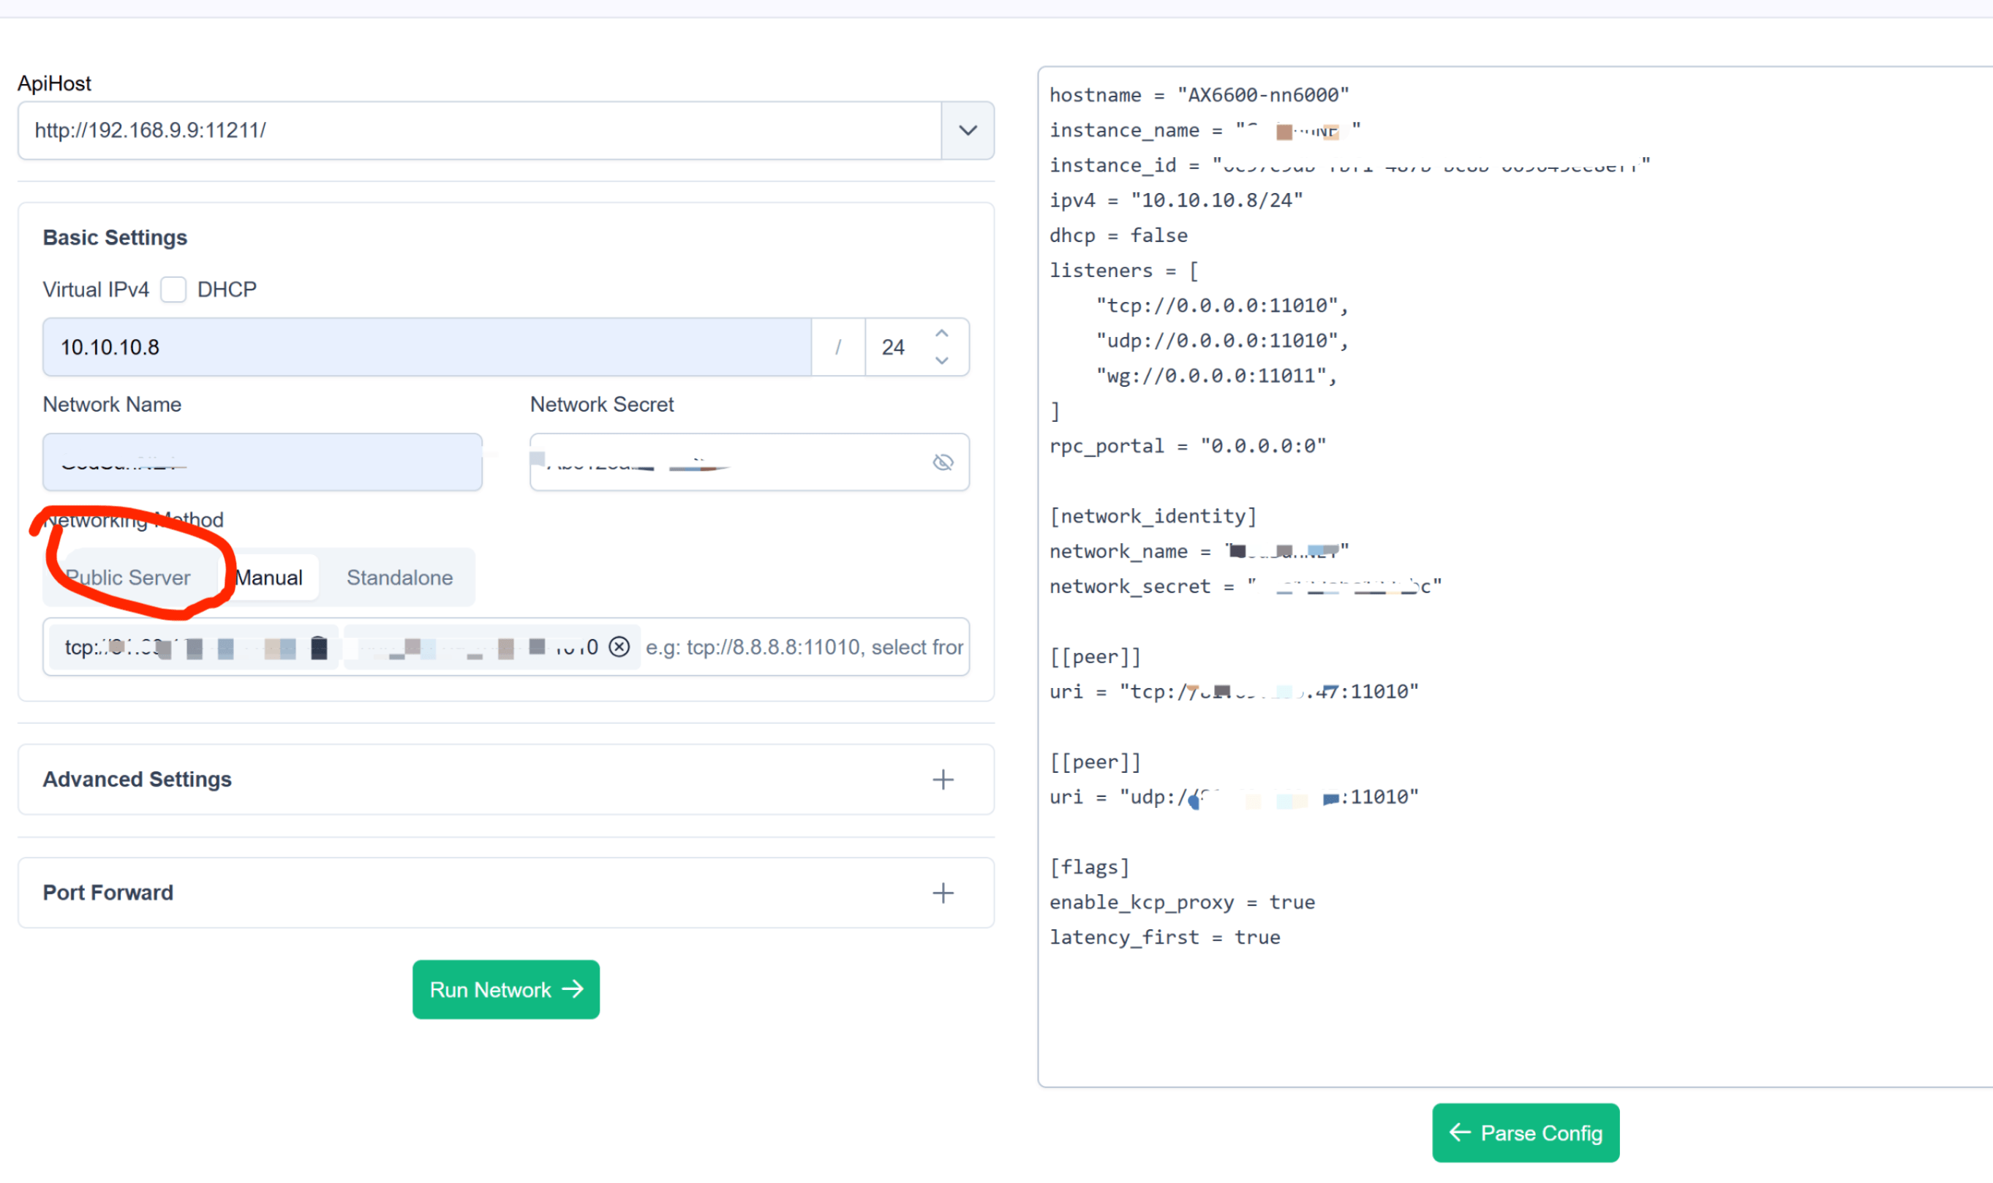
Task: Click the peer URL entry placeholder
Action: 804,646
